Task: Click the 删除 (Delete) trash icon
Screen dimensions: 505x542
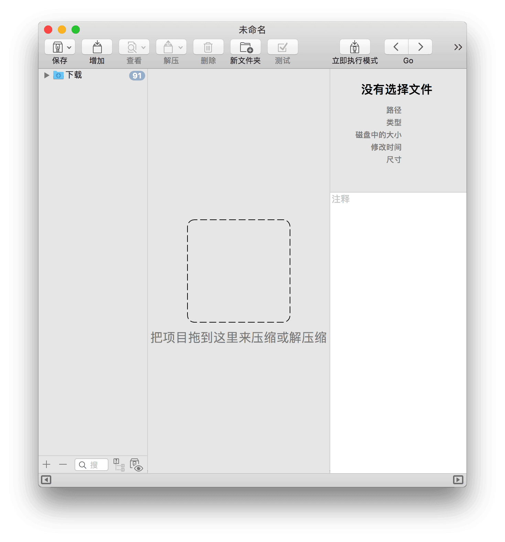Action: point(208,47)
